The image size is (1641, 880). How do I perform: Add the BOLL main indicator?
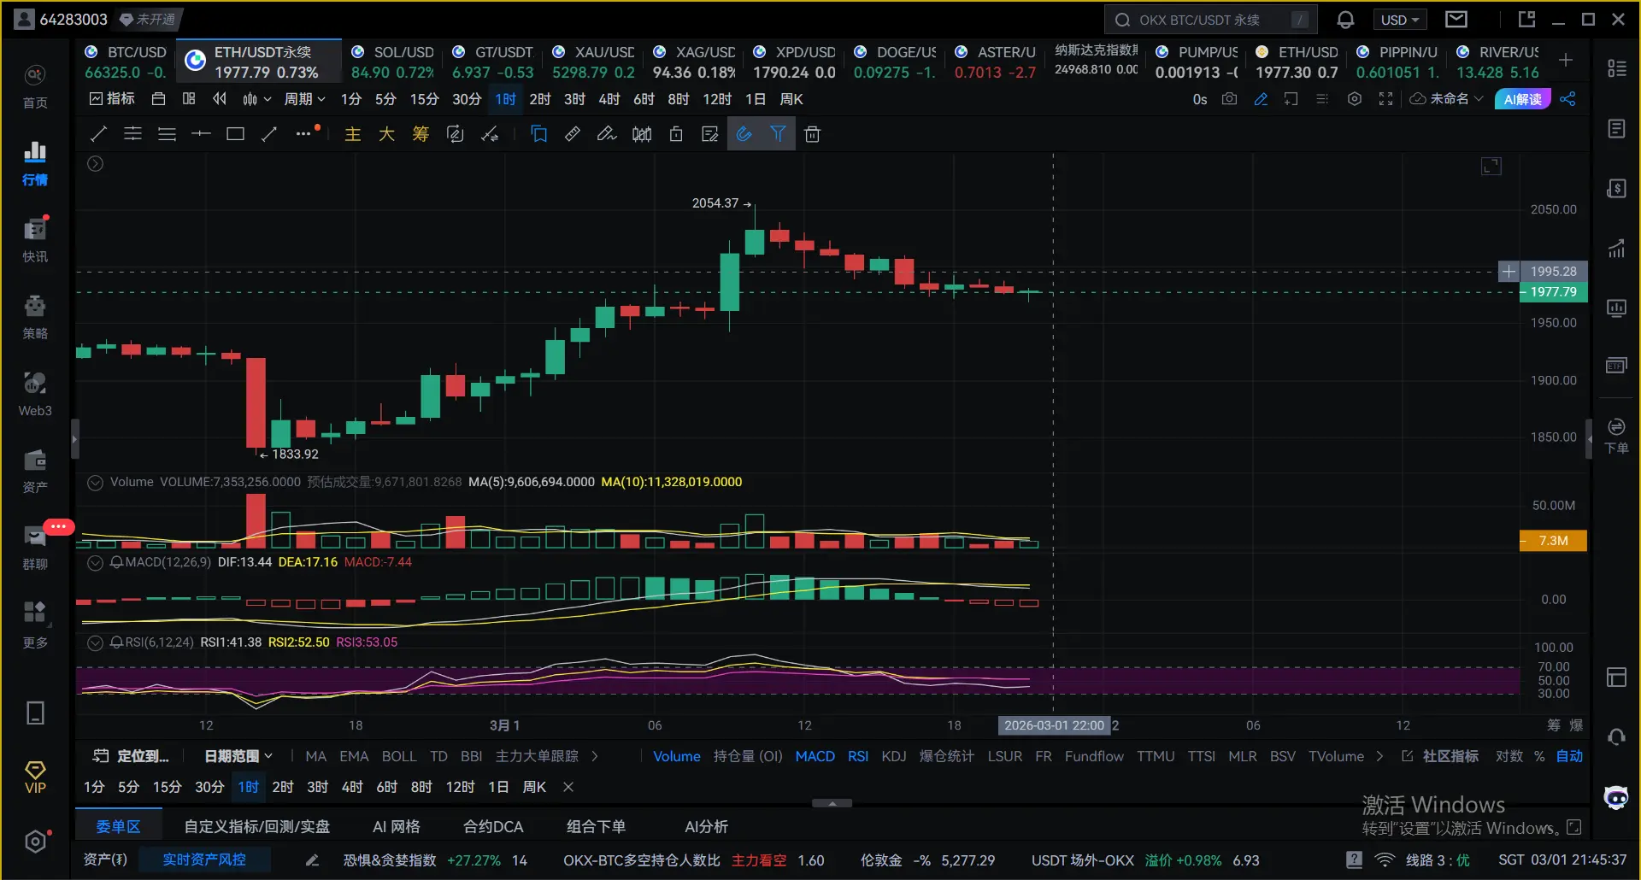[x=399, y=756]
